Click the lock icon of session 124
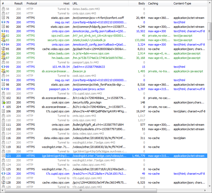212x193 pixels. pyautogui.click(x=3, y=165)
